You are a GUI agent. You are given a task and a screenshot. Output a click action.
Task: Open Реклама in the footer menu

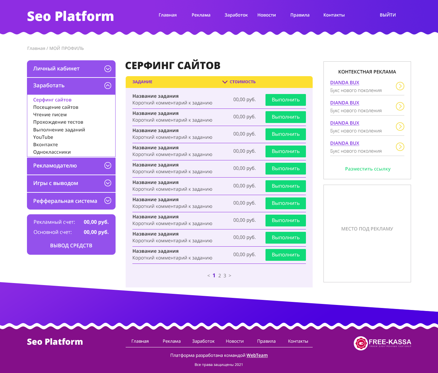click(172, 341)
